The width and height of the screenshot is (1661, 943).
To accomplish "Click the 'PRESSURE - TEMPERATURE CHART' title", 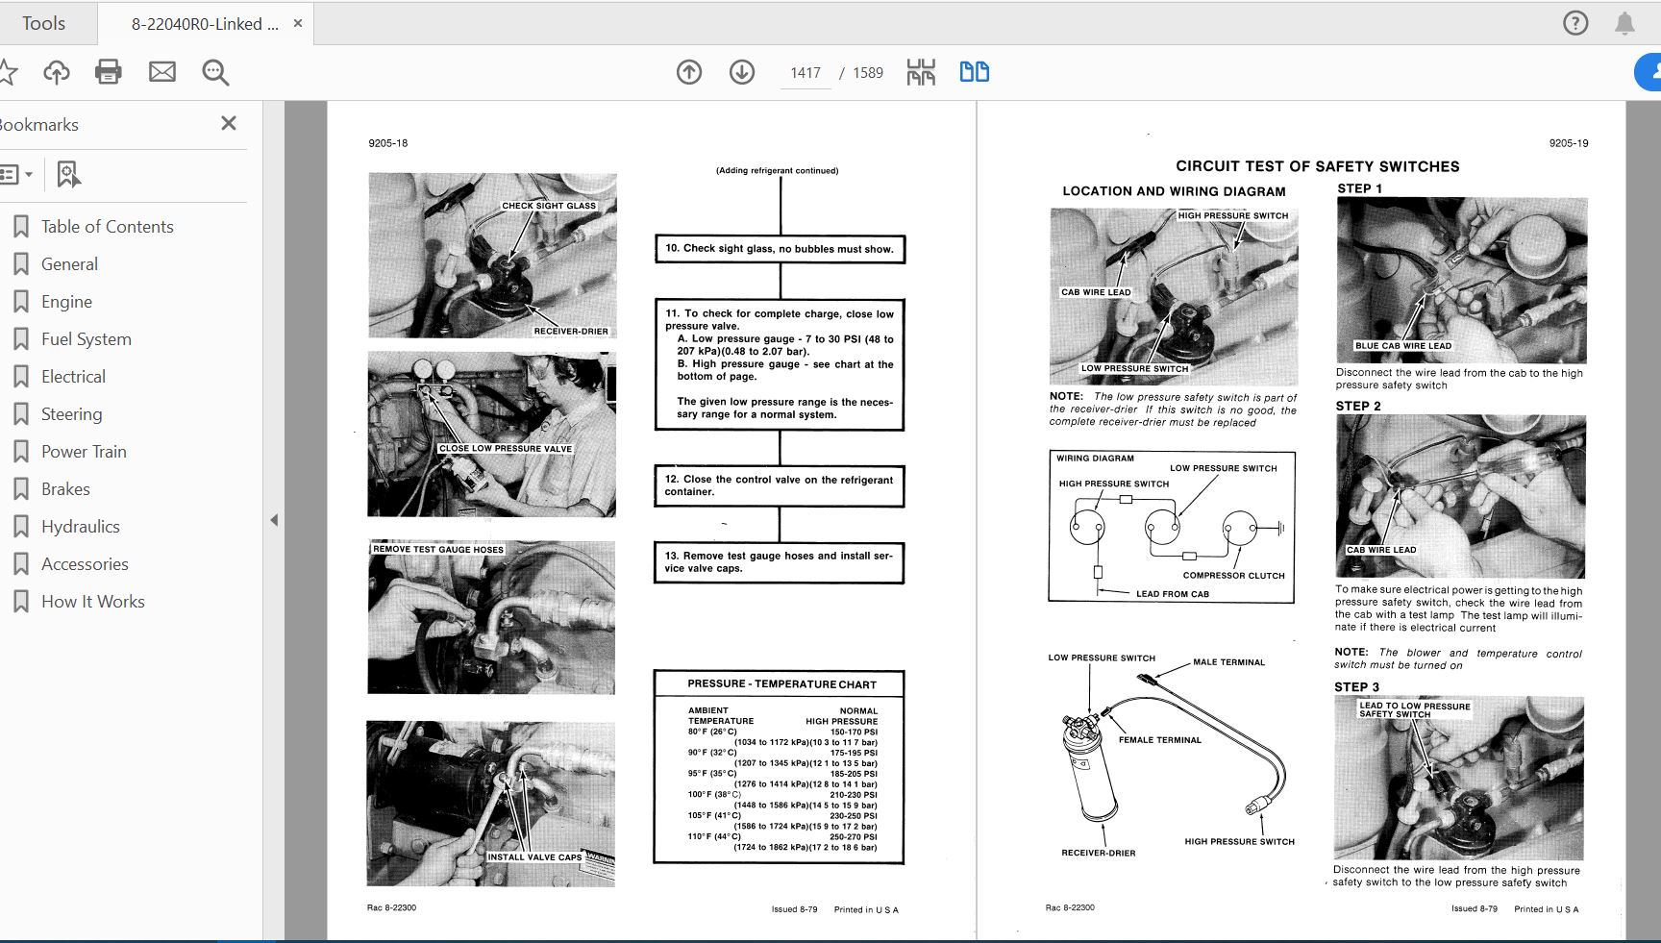I will coord(781,684).
